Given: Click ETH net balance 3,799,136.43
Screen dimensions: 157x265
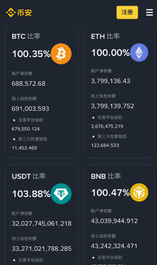Looking at the screenshot, I should click(x=111, y=81).
